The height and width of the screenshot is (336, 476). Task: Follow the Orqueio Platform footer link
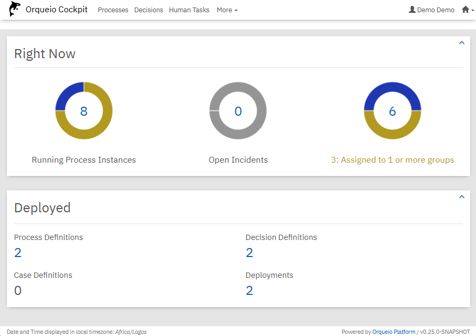393,332
